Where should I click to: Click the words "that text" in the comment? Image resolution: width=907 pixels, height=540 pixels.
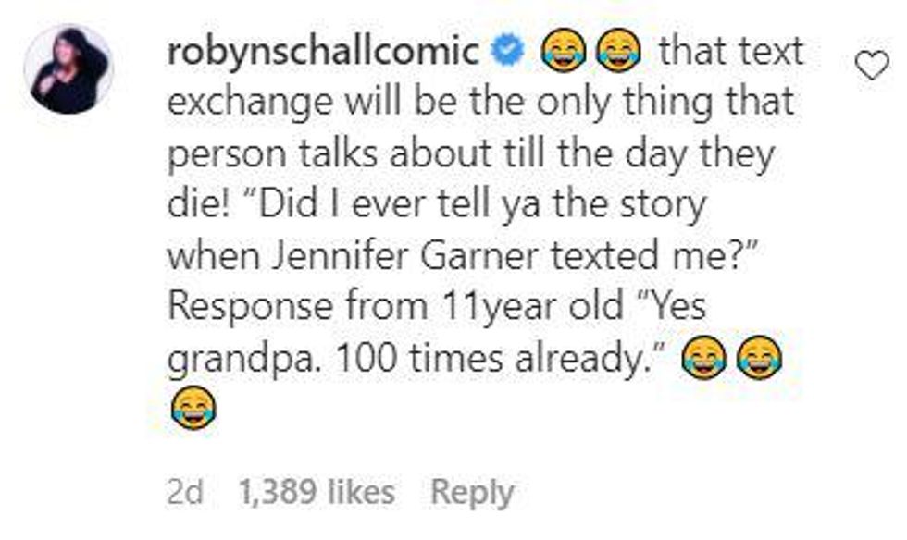tap(730, 52)
